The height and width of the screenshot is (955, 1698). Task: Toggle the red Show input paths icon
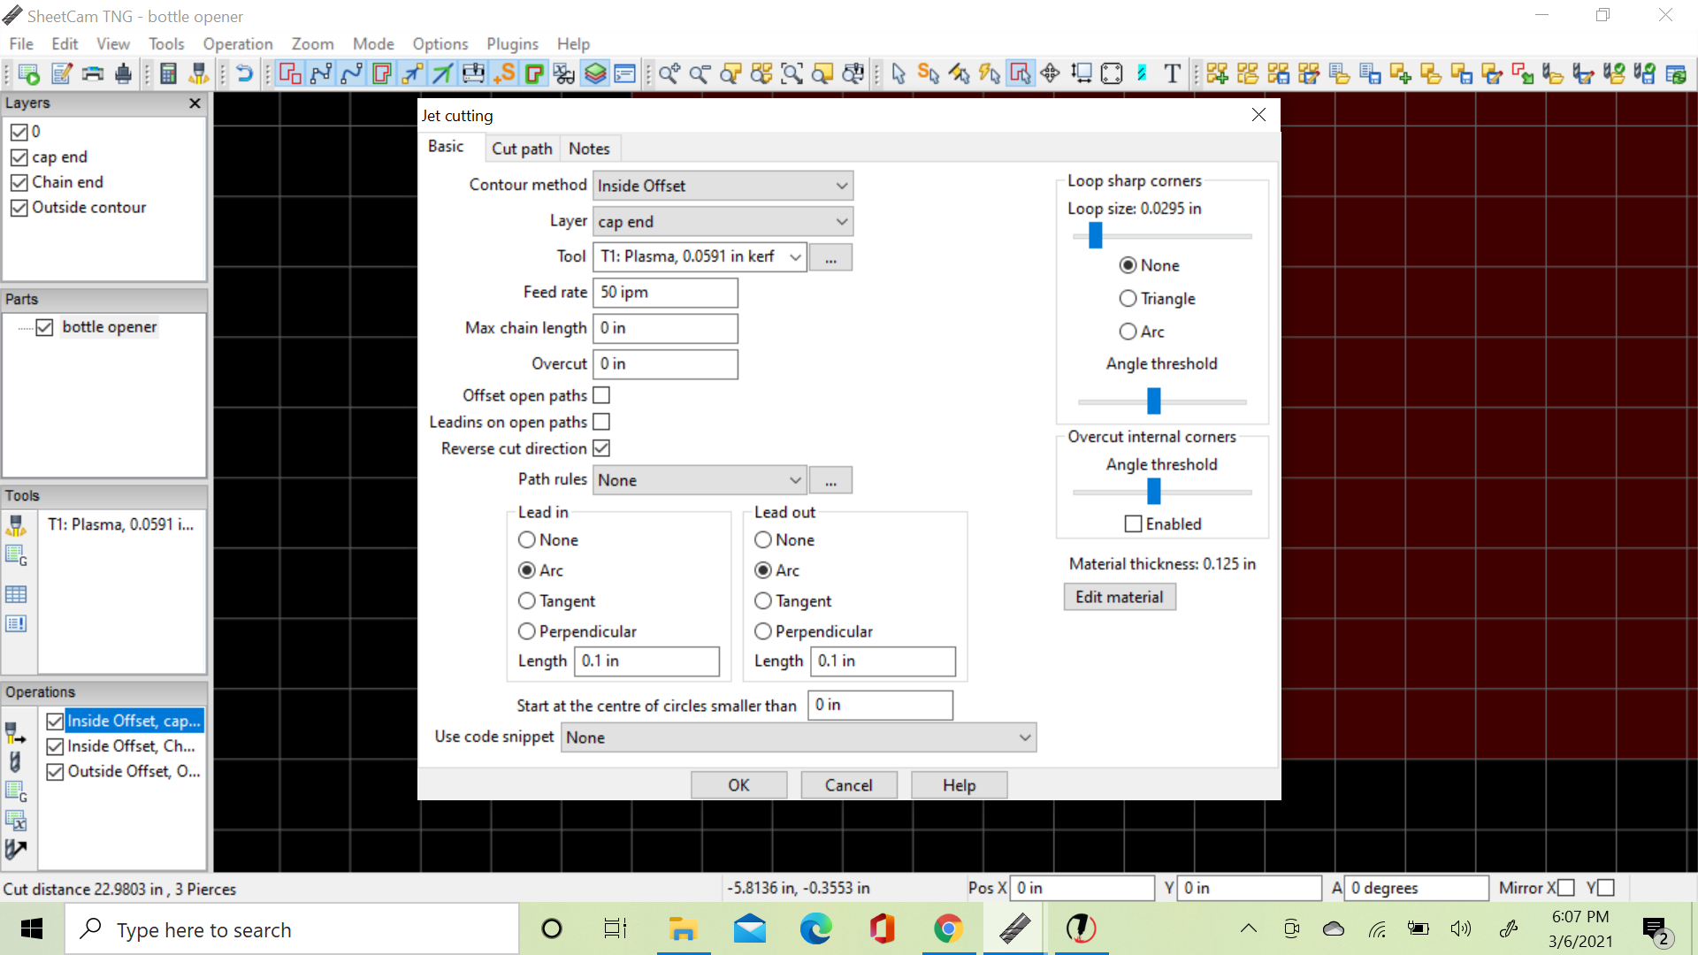coord(290,73)
